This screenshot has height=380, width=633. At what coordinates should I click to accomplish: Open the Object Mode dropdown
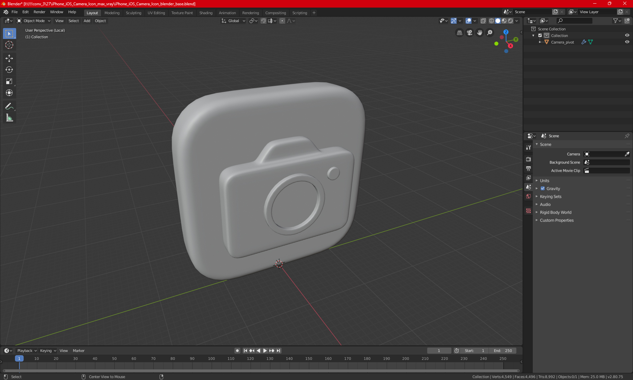tap(34, 21)
